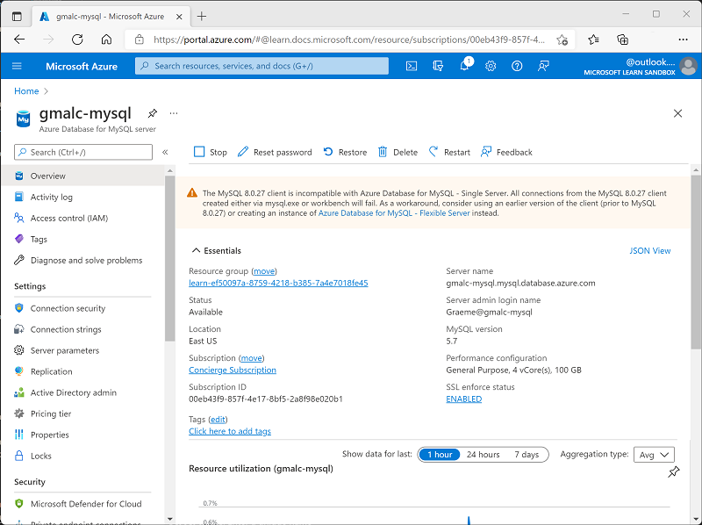Image resolution: width=702 pixels, height=525 pixels.
Task: Reload the page with browser refresh
Action: pos(77,40)
